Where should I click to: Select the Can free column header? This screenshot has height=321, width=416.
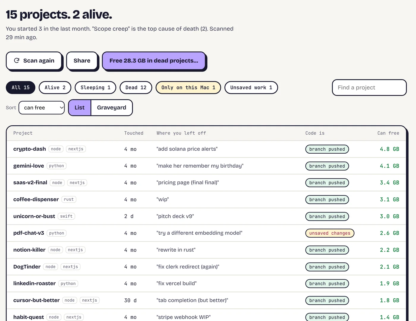388,133
